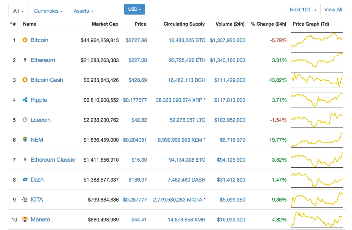Click Bitcoin price $2727.88
Viewport: 352px width, 230px height.
136,40
